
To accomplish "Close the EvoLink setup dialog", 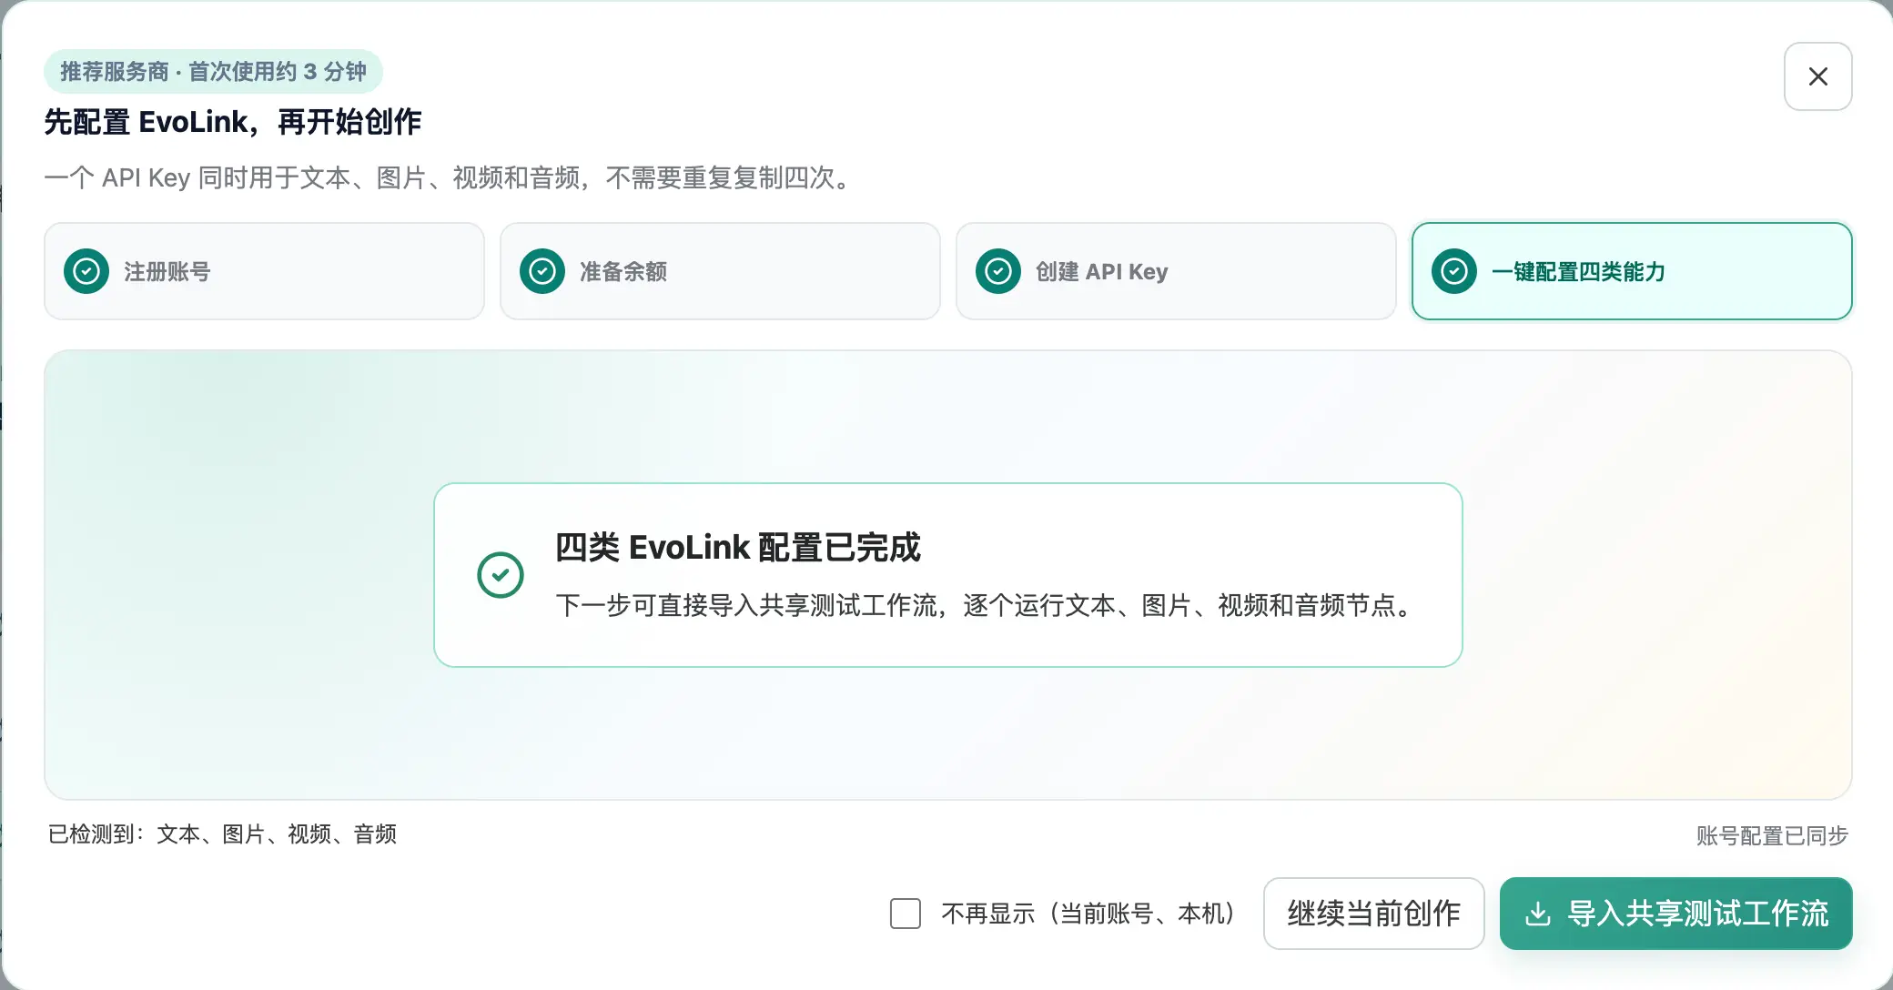I will click(x=1817, y=76).
